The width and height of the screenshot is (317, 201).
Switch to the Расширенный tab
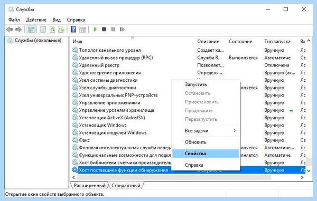pos(90,186)
